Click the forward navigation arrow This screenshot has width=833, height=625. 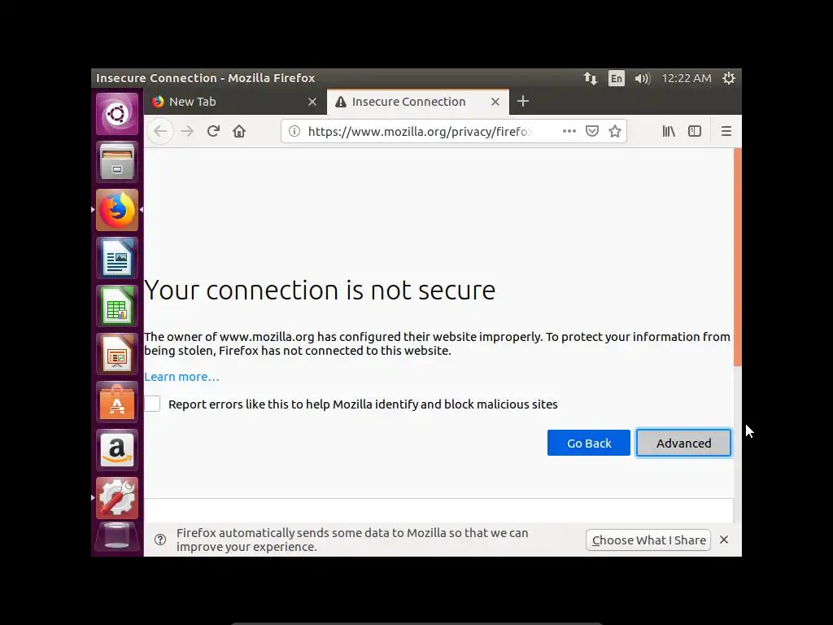187,131
